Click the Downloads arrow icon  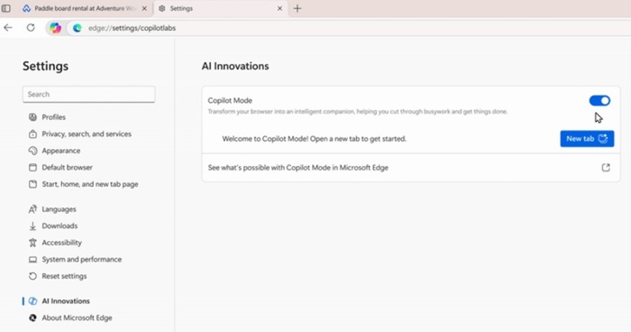(32, 226)
